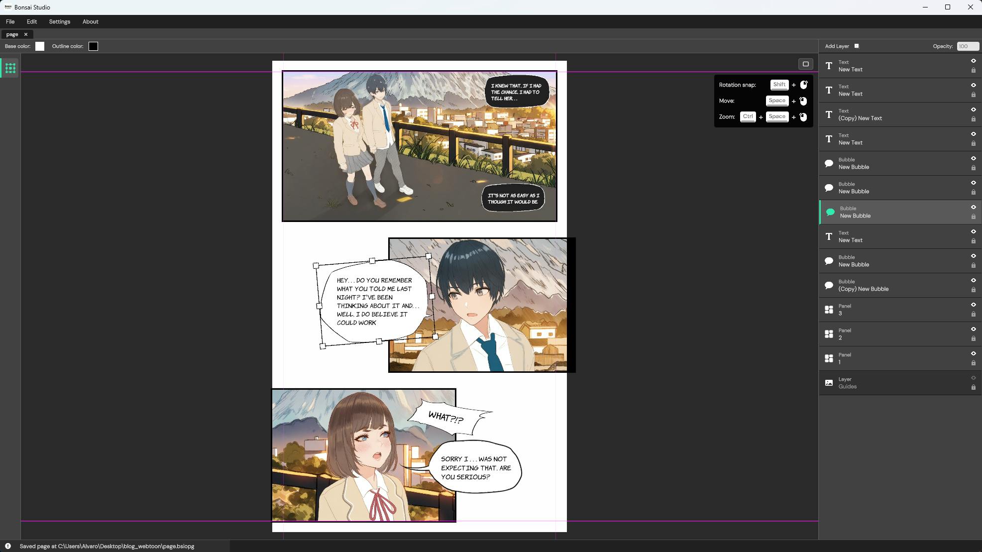
Task: Click the Bonsai Studio app icon in title bar
Action: point(8,7)
